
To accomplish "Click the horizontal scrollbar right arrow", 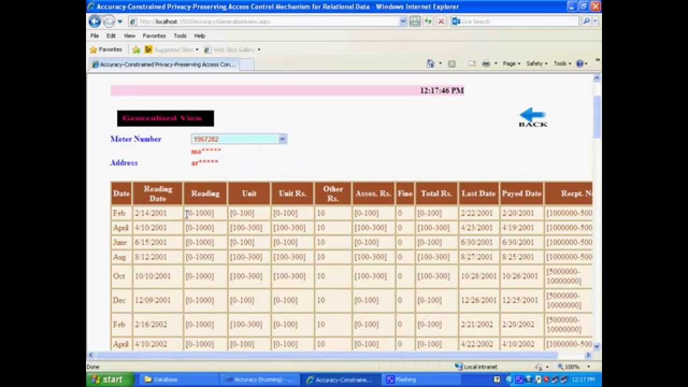I will point(588,355).
